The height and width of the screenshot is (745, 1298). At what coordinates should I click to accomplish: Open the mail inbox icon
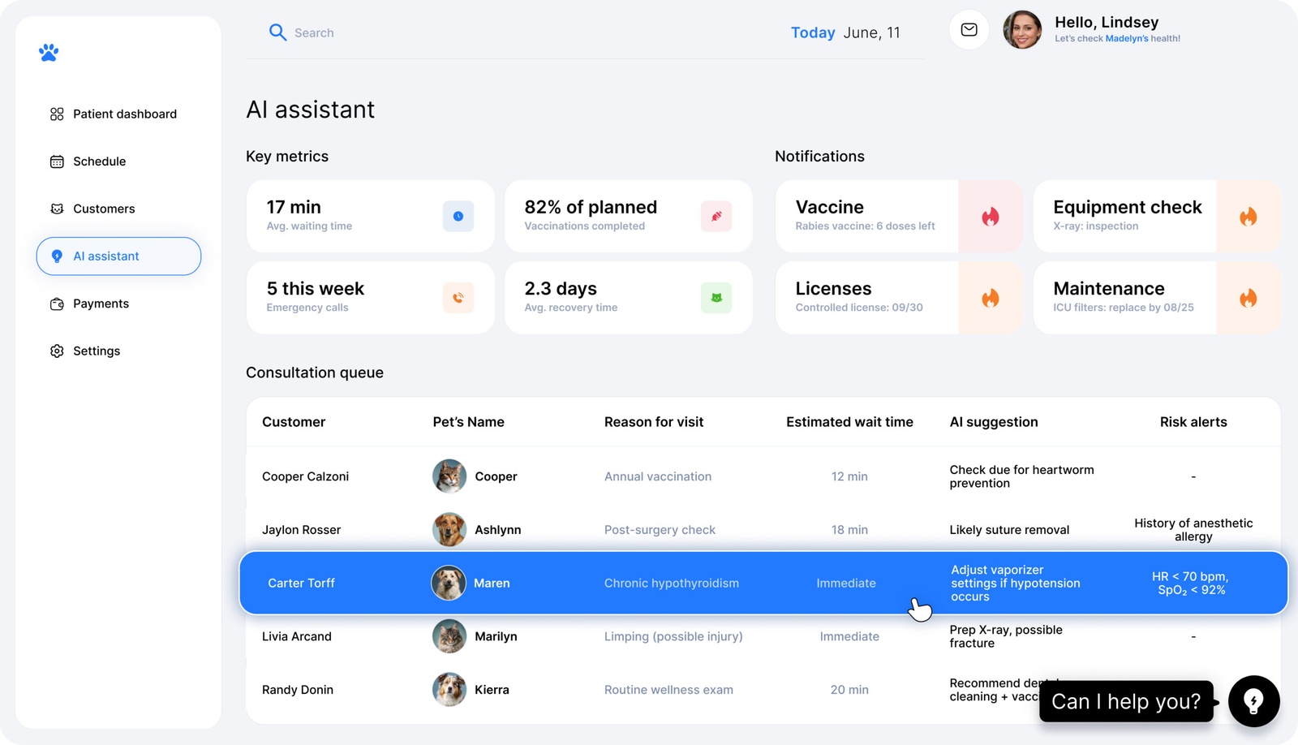[969, 30]
